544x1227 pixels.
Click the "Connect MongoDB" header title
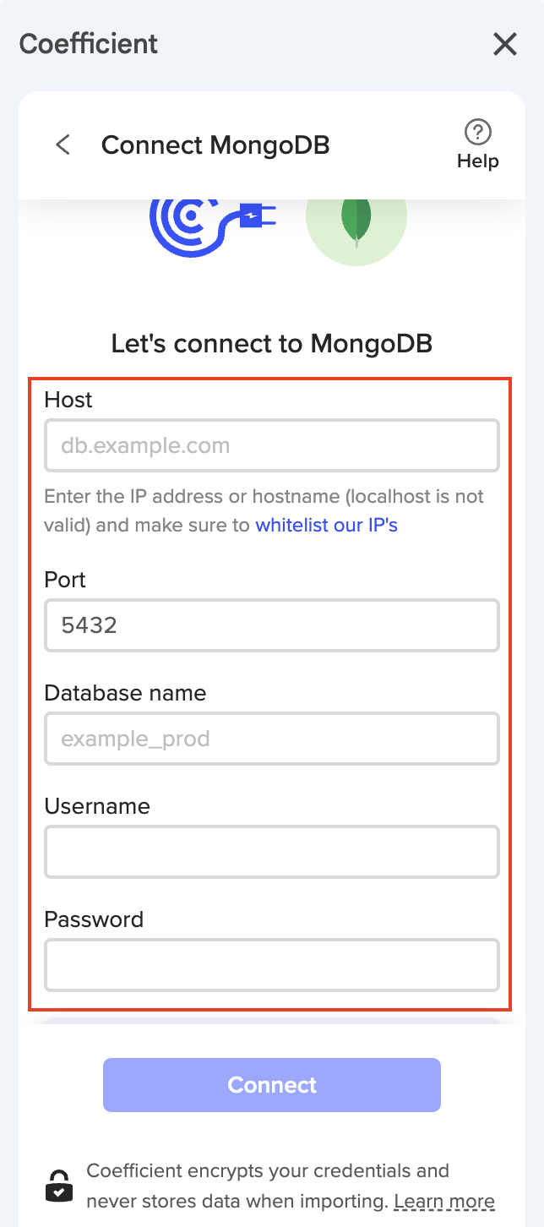(x=215, y=145)
